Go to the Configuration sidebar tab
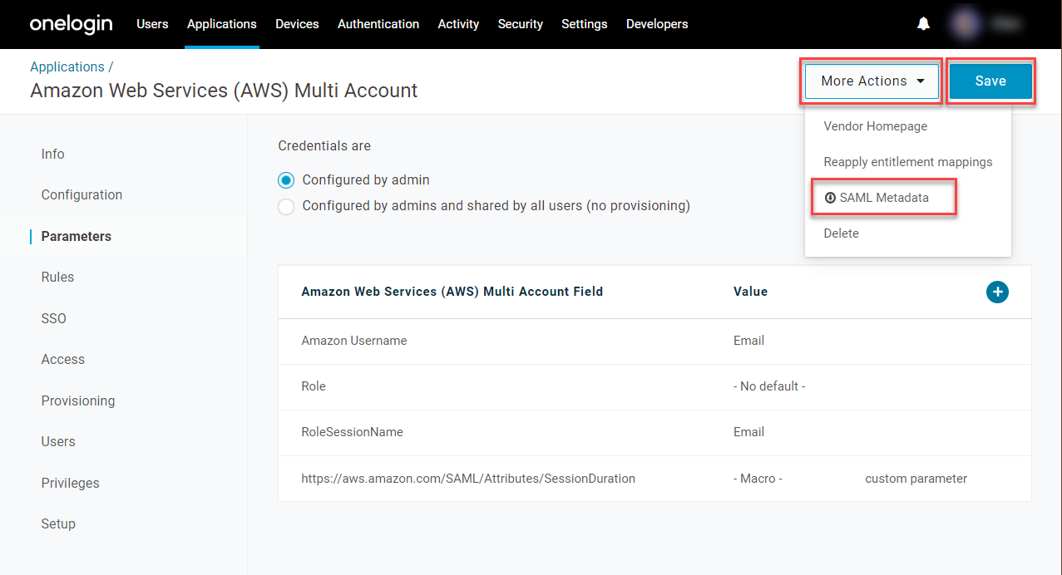Viewport: 1062px width, 575px height. click(x=82, y=195)
